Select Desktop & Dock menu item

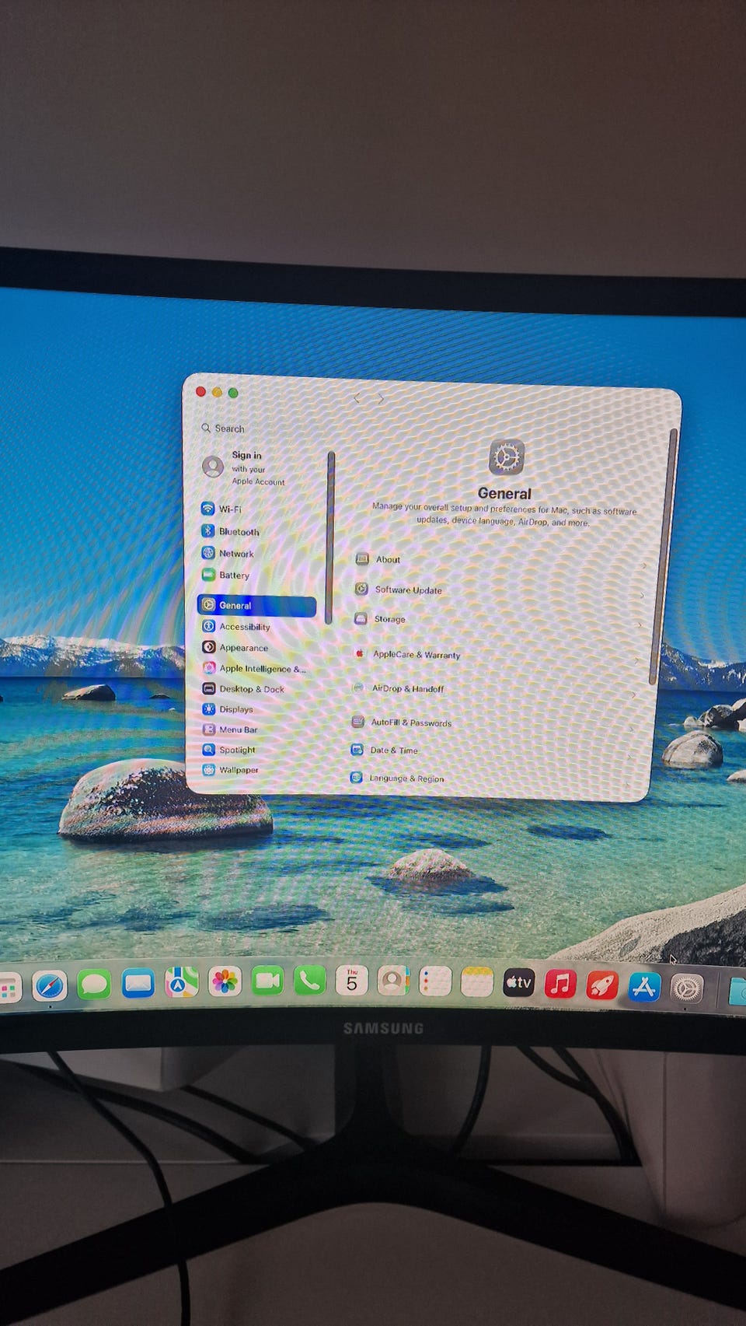point(251,689)
